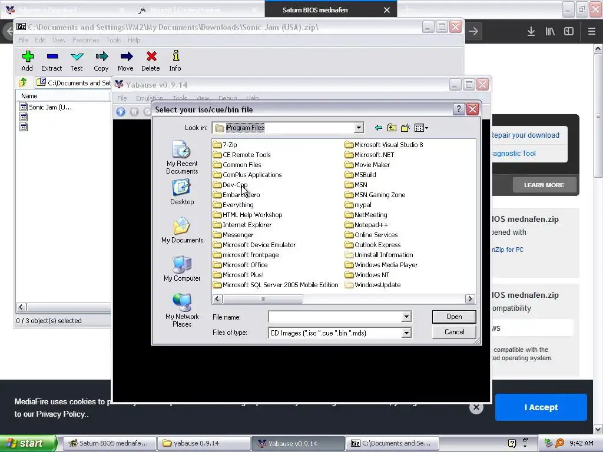Viewport: 603px width, 452px height.
Task: Select the Internet Explorer folder
Action: coord(243,225)
